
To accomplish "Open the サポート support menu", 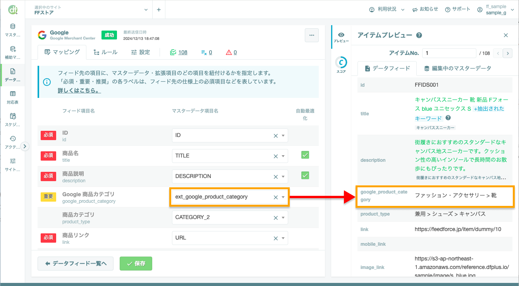I will coord(457,9).
